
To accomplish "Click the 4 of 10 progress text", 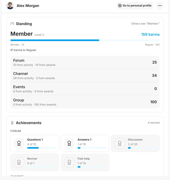I will click(x=32, y=144).
